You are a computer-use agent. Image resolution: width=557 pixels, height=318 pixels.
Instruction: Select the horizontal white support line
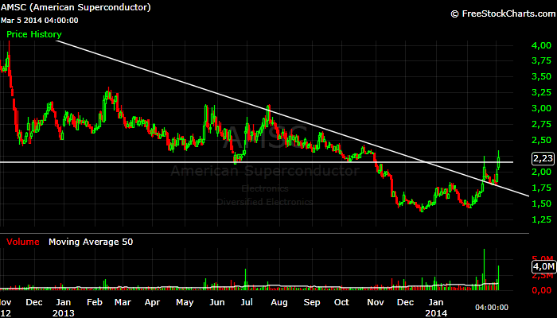(256, 162)
